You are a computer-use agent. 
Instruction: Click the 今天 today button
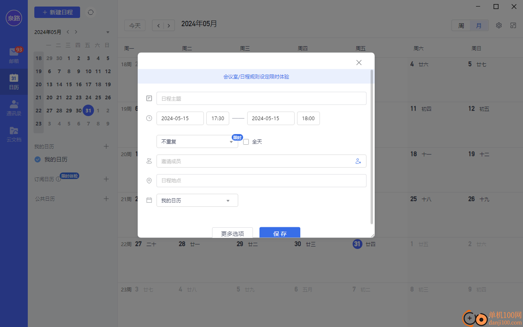[135, 25]
